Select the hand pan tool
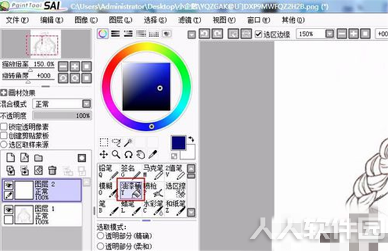This screenshot has width=388, height=251. tap(140, 155)
